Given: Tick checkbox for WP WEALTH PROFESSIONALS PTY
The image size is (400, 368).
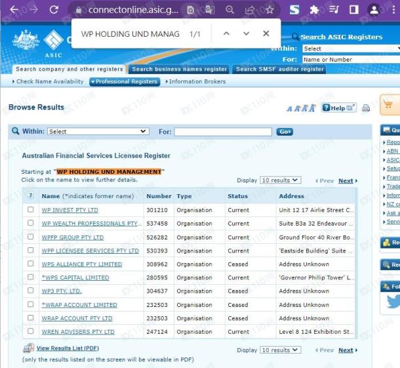Looking at the screenshot, I should pyautogui.click(x=31, y=223).
